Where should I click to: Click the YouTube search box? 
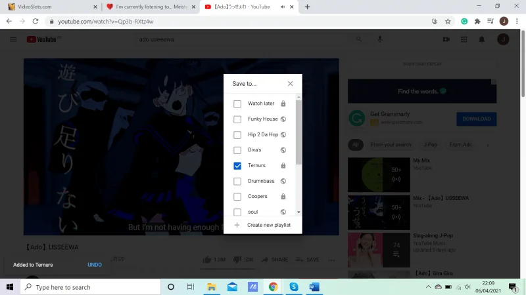tap(243, 39)
